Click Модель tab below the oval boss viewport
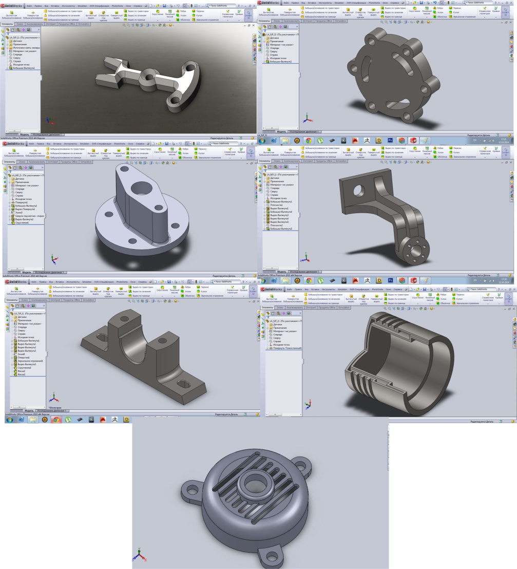 pos(27,272)
